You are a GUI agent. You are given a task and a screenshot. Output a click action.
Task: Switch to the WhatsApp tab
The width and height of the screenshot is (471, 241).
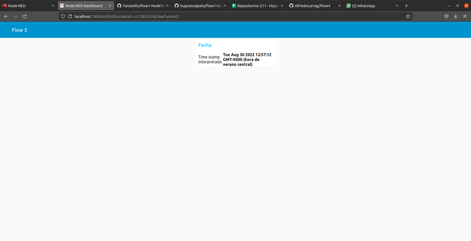tap(363, 6)
